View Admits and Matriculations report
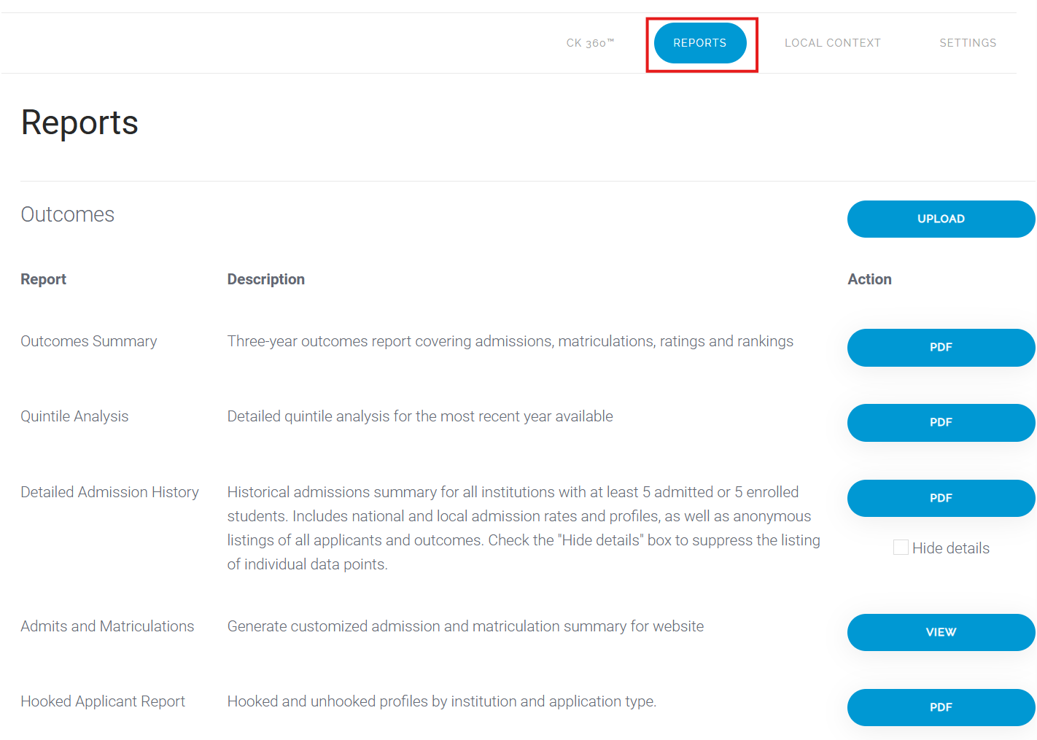Viewport: 1037px width, 740px height. (941, 632)
